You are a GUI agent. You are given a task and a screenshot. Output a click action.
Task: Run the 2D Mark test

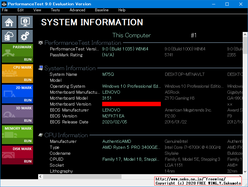(x=28, y=100)
